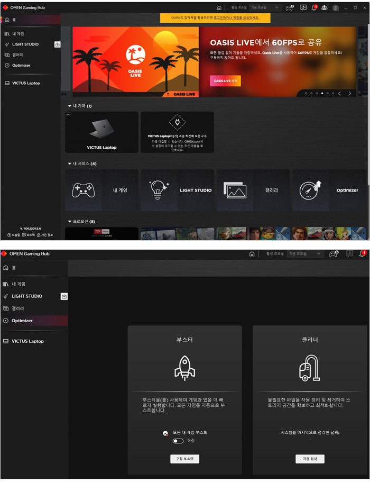Viewport: 370px width, 482px height.
Task: Select the first carousel dot on the banner
Action: 306,93
